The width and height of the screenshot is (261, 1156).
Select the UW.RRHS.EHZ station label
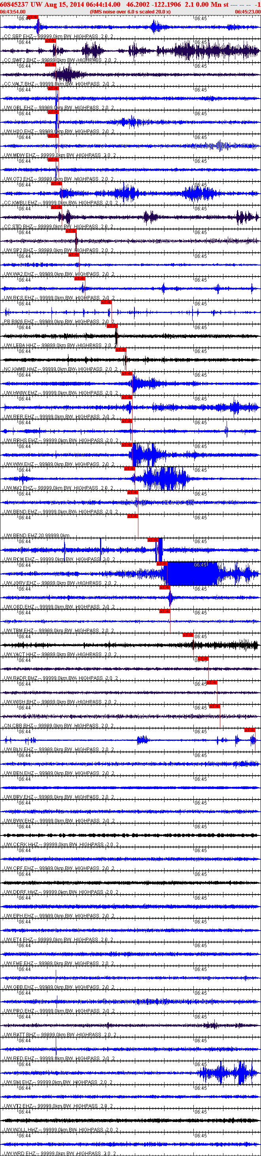[x=61, y=441]
